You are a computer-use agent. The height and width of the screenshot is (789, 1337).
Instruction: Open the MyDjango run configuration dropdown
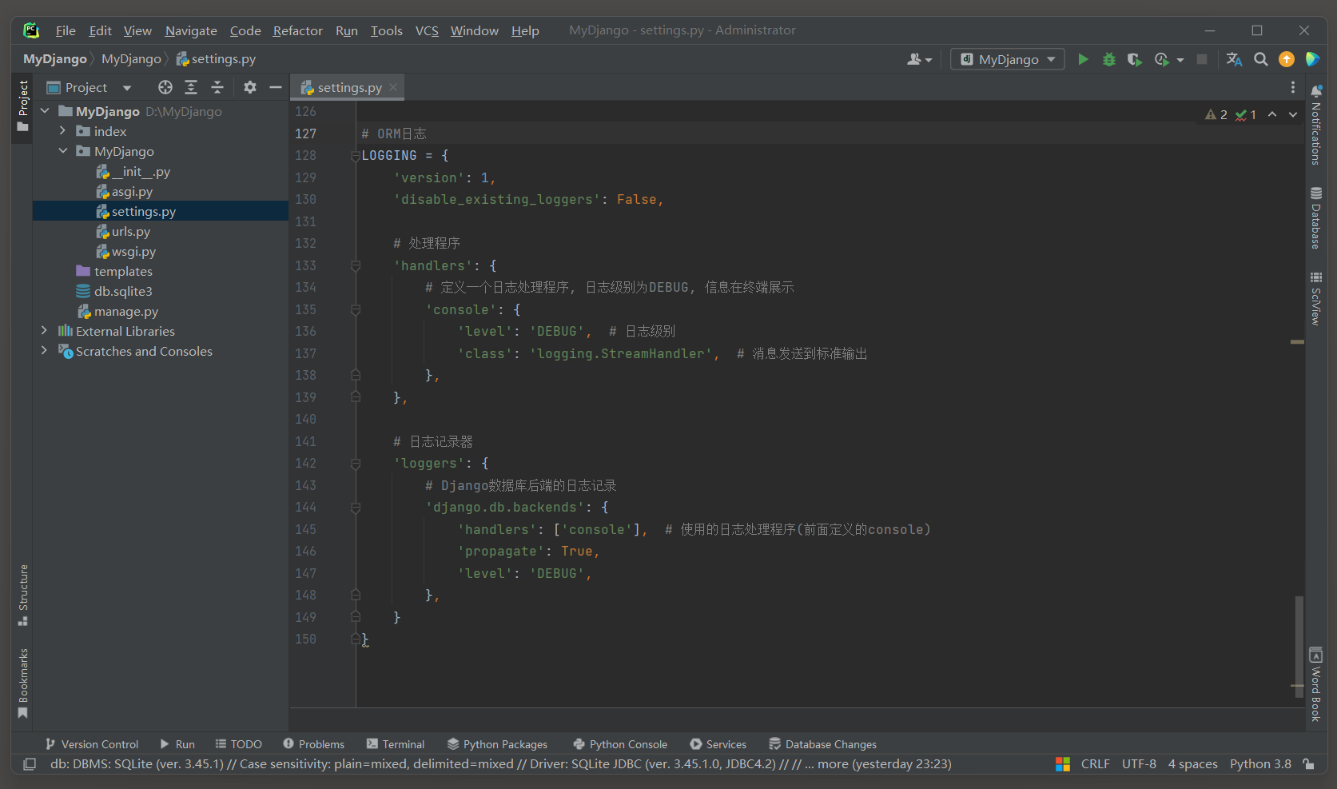click(x=1007, y=59)
